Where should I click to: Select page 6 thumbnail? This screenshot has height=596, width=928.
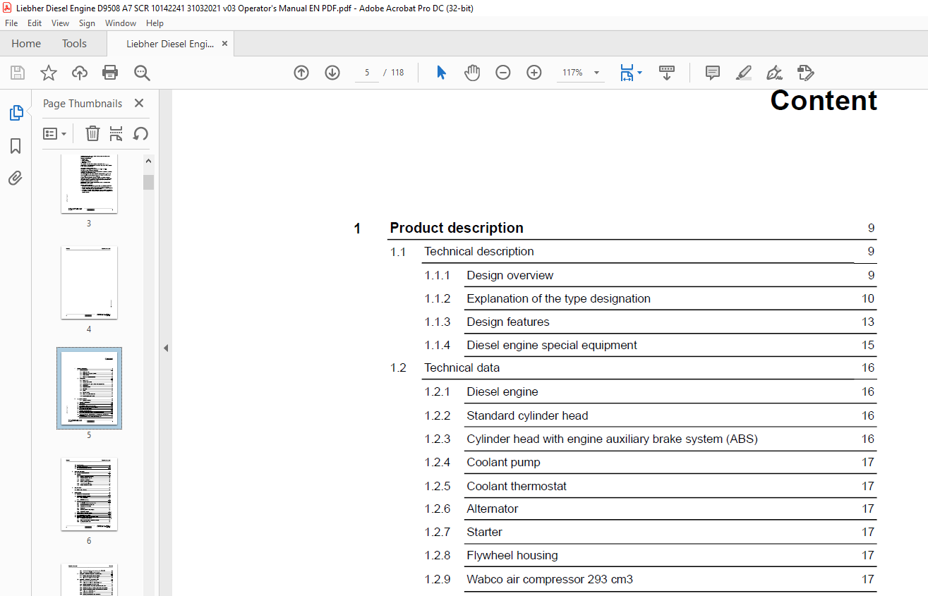[x=89, y=494]
